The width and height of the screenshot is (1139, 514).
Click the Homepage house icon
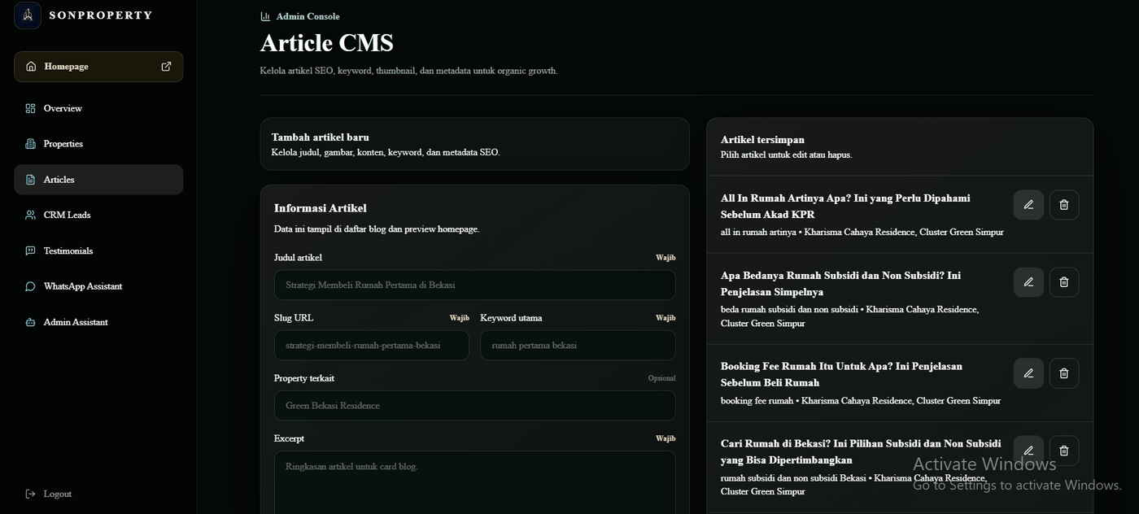(31, 67)
